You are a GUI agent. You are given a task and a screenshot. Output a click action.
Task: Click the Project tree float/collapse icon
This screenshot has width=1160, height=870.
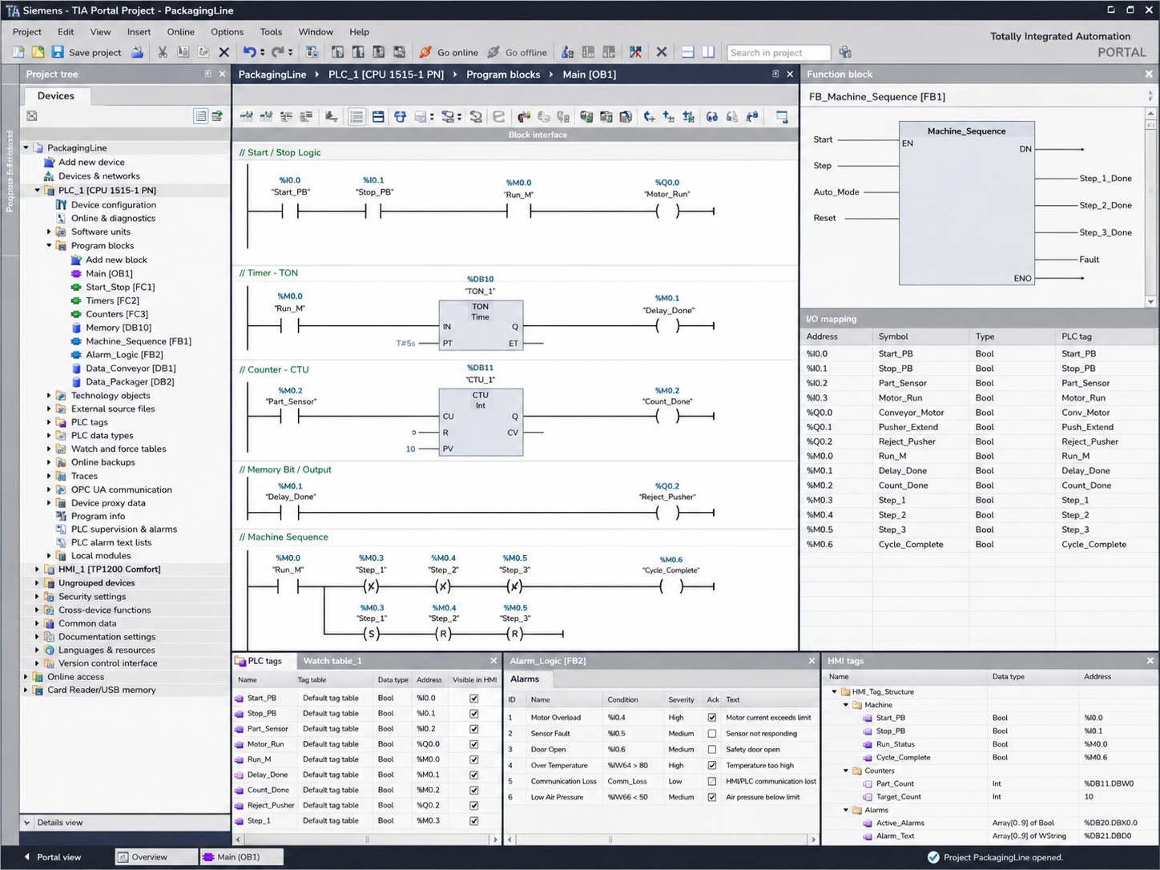click(x=208, y=74)
